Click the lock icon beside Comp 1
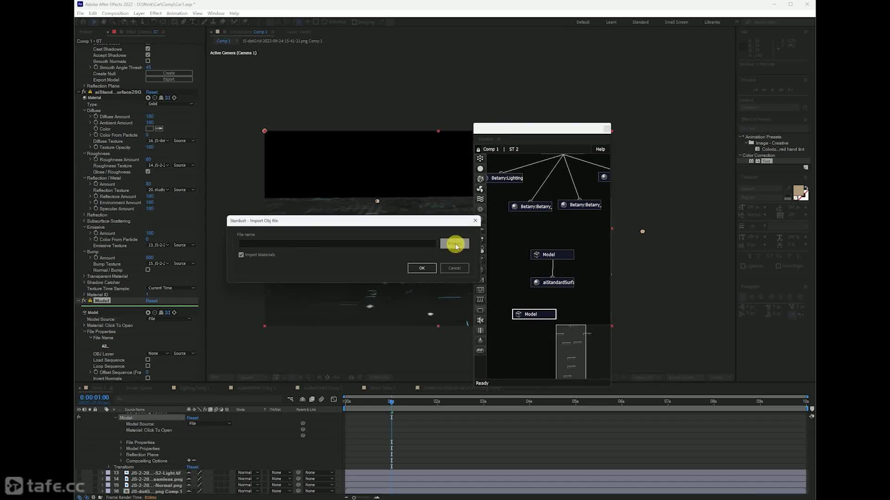Image resolution: width=890 pixels, height=500 pixels. (478, 150)
